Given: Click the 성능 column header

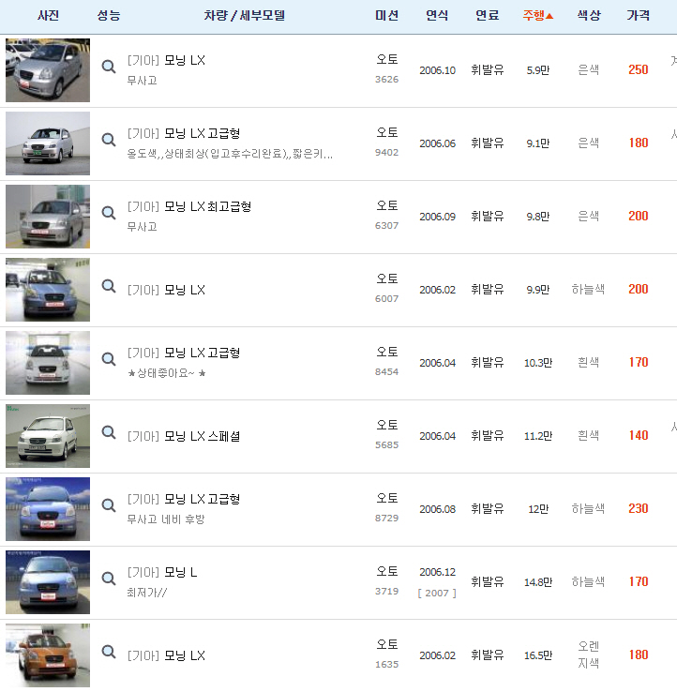Looking at the screenshot, I should pyautogui.click(x=109, y=15).
